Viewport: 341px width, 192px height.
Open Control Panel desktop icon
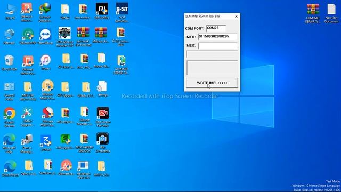[10, 91]
